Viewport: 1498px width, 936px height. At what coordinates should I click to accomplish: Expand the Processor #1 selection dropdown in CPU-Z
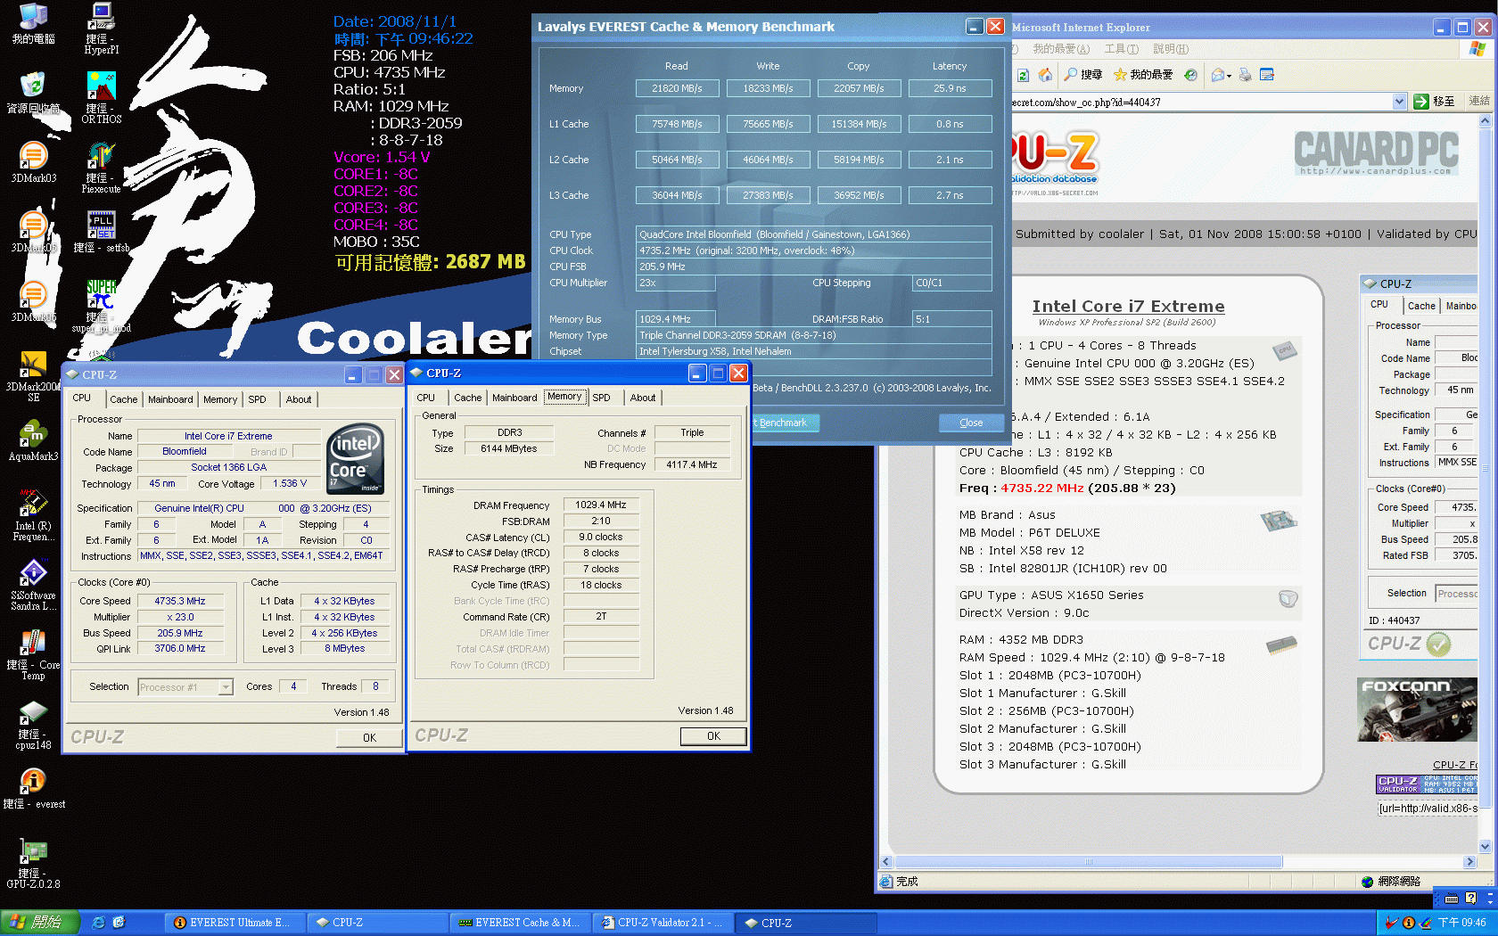[x=226, y=687]
